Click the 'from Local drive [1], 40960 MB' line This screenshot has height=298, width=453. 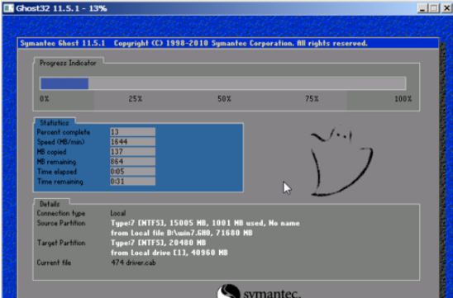pos(169,253)
